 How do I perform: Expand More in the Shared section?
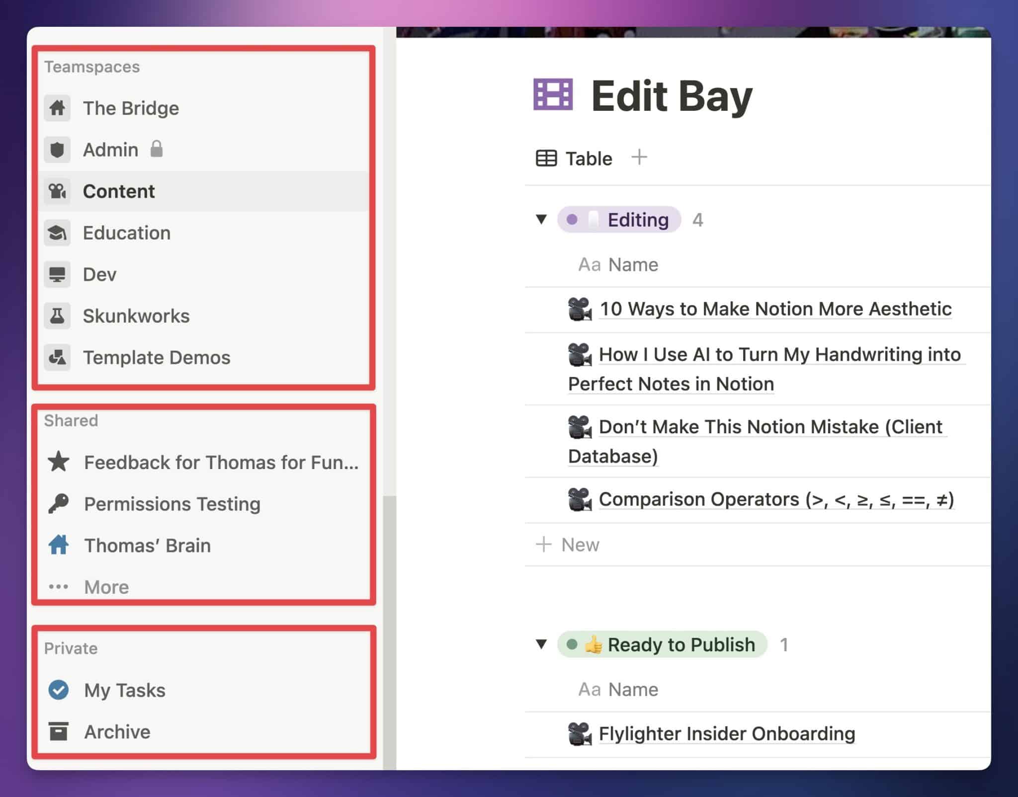point(106,587)
